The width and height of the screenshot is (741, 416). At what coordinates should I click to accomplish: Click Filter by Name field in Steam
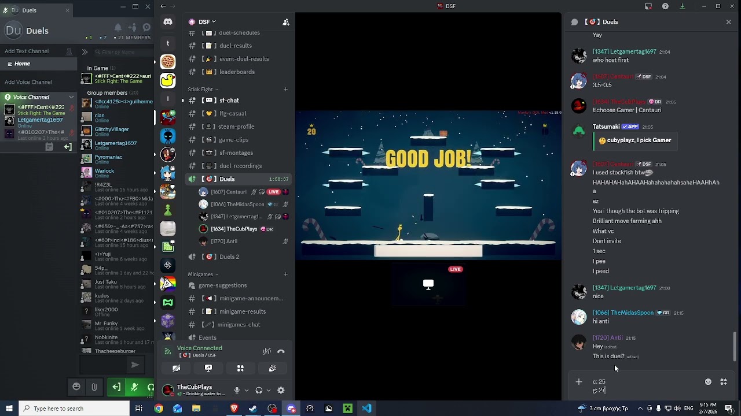(x=123, y=52)
